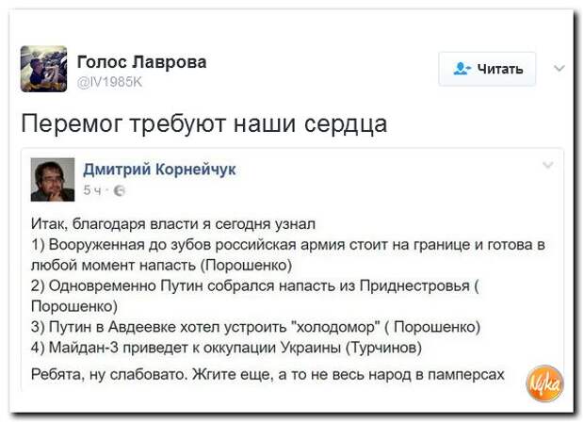584x423 pixels.
Task: Click the line Вооруженная до зубов российская армия
Action: [288, 245]
